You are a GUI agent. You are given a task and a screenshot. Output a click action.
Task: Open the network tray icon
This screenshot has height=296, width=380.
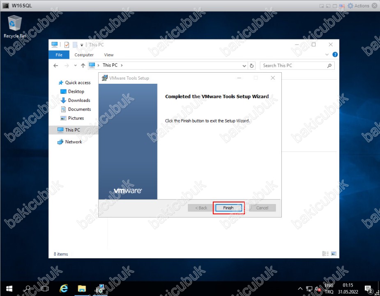309,289
